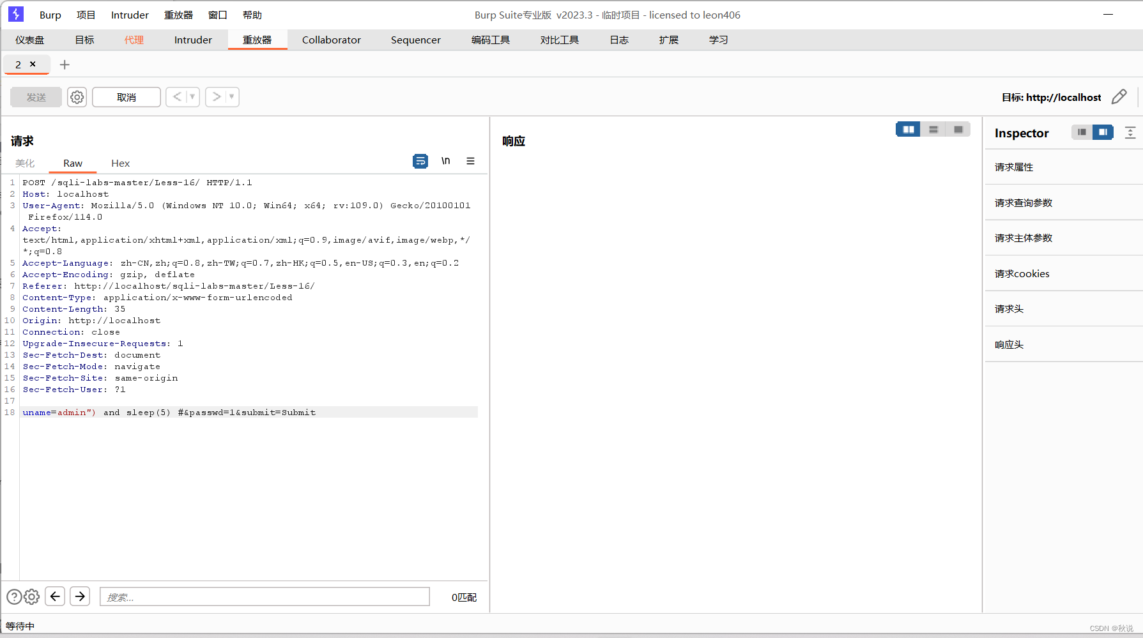This screenshot has width=1143, height=638.
Task: Switch to the 目标 tab
Action: point(84,40)
